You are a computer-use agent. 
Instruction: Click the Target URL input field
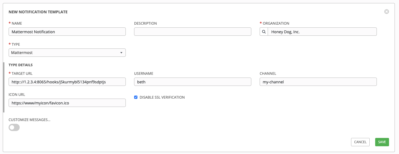coord(67,82)
